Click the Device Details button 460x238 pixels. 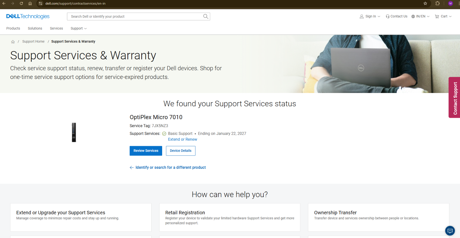click(181, 151)
